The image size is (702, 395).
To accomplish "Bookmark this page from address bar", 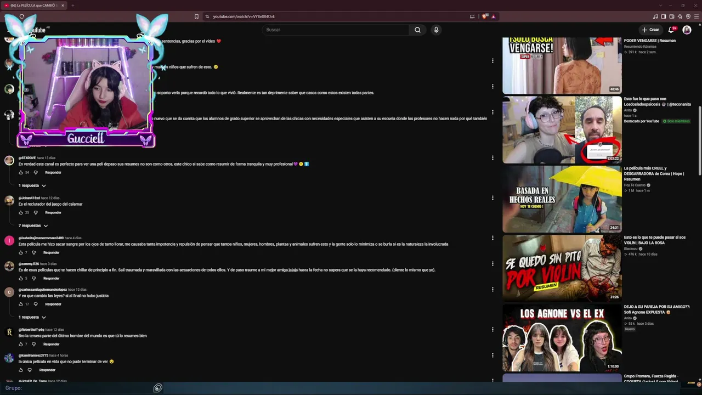I will point(196,16).
